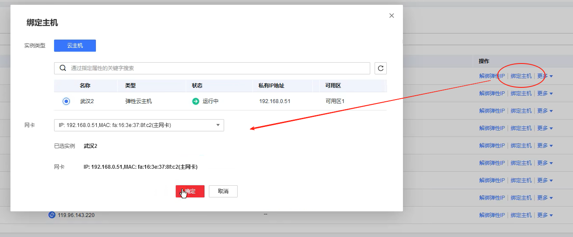
Task: Expand 更多 in the 119.96.143.220 row
Action: tap(545, 215)
